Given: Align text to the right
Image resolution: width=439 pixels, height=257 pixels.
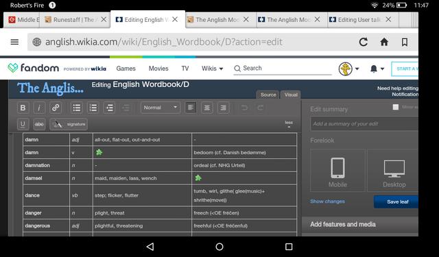Looking at the screenshot, I should point(223,108).
